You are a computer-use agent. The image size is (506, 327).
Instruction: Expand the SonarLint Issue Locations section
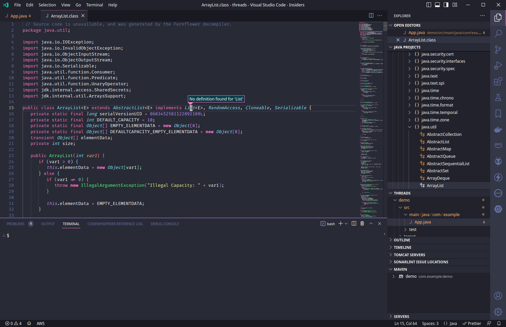[439, 262]
